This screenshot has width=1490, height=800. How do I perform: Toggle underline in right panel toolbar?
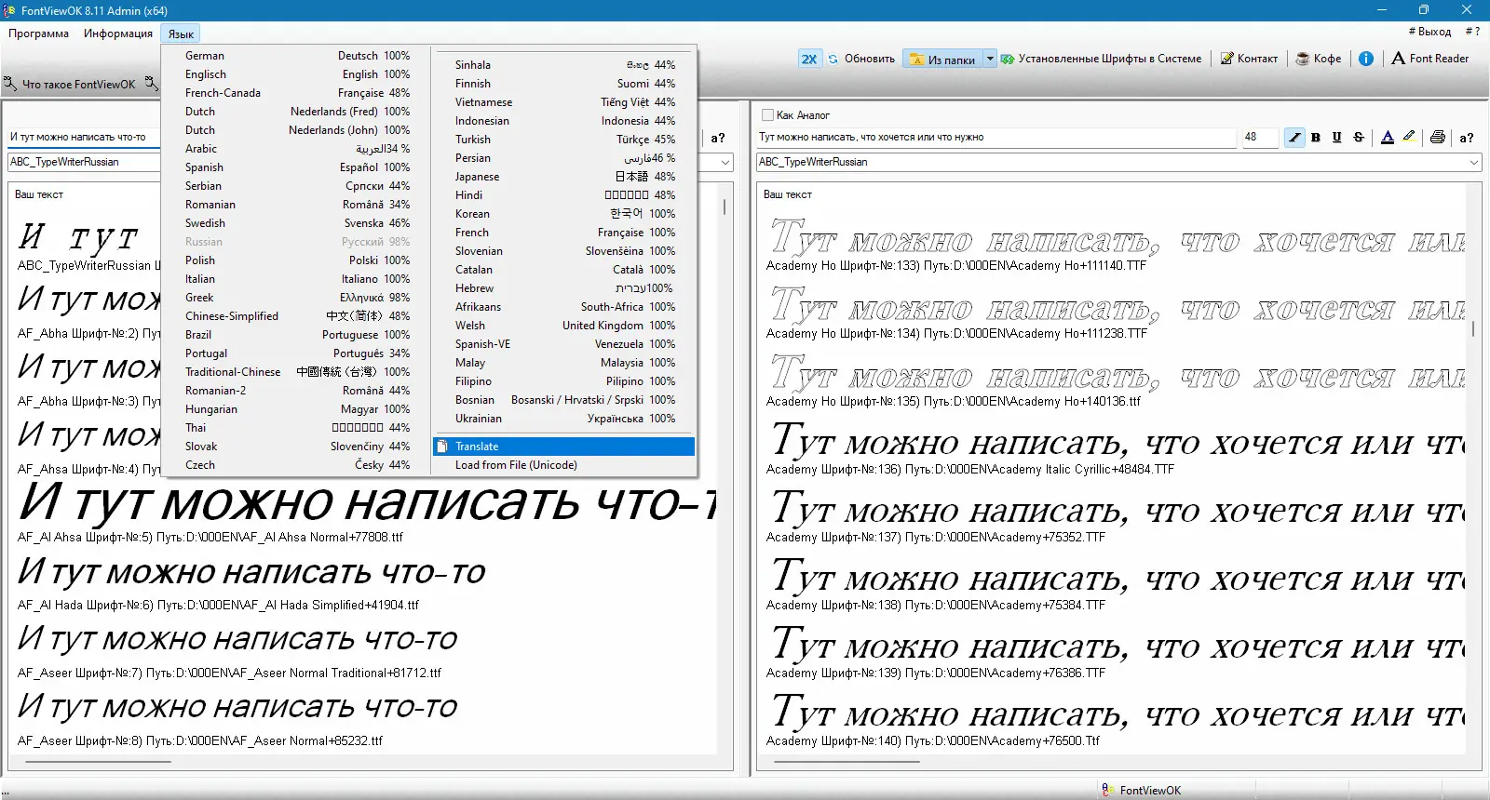(1337, 138)
